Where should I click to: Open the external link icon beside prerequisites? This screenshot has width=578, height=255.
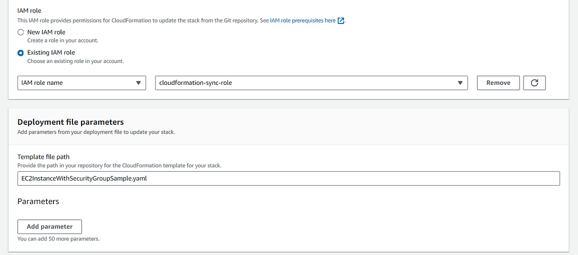341,20
